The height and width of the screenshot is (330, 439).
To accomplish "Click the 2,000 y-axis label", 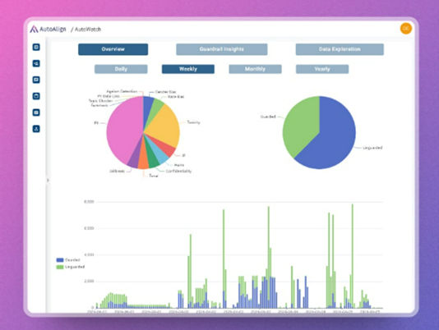I will click(89, 281).
